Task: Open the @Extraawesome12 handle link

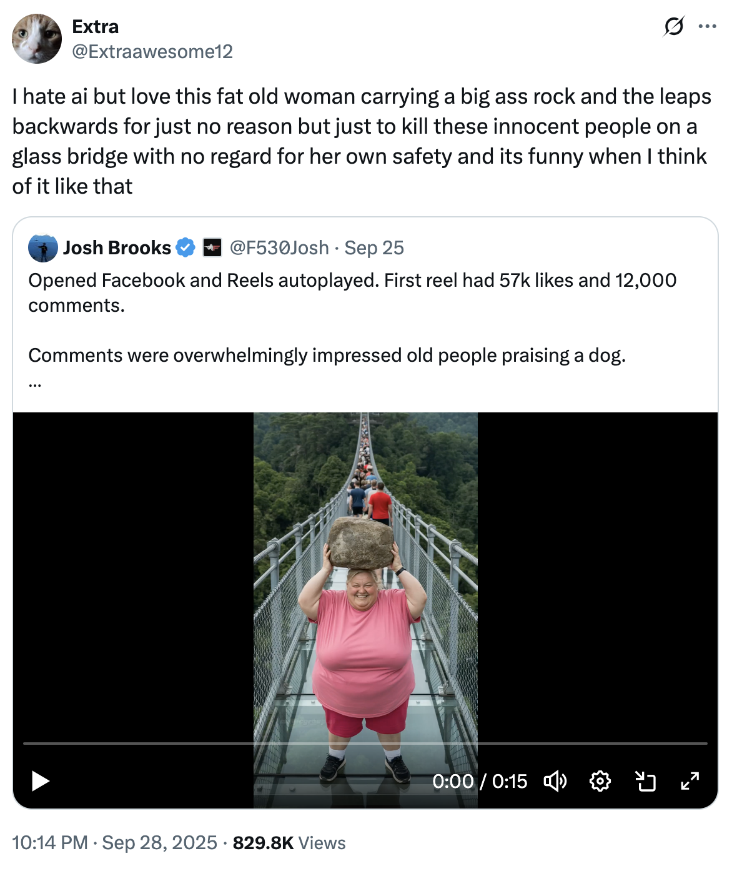Action: 152,51
